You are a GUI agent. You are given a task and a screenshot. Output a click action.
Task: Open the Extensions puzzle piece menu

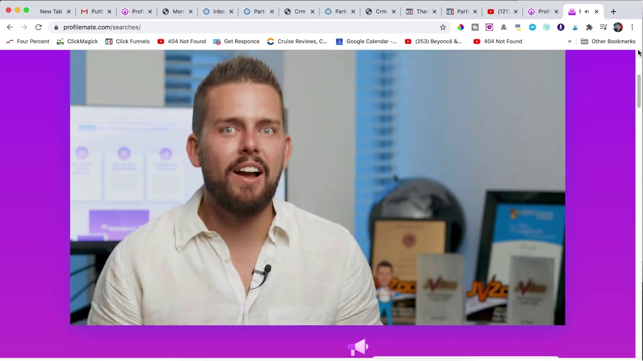pyautogui.click(x=589, y=27)
